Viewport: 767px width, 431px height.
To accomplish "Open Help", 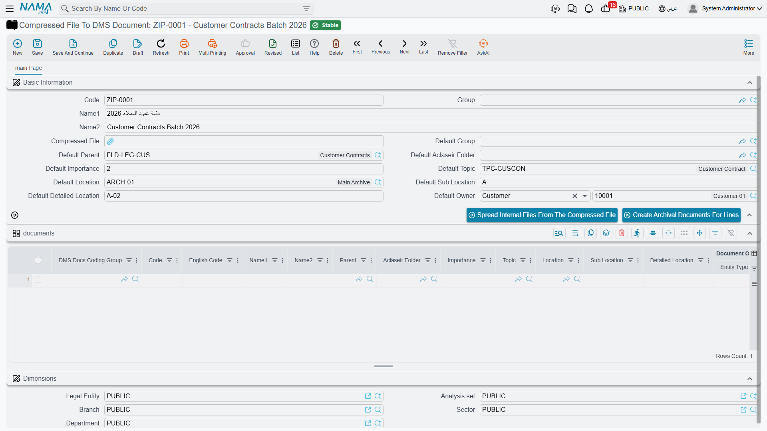I will pos(314,47).
